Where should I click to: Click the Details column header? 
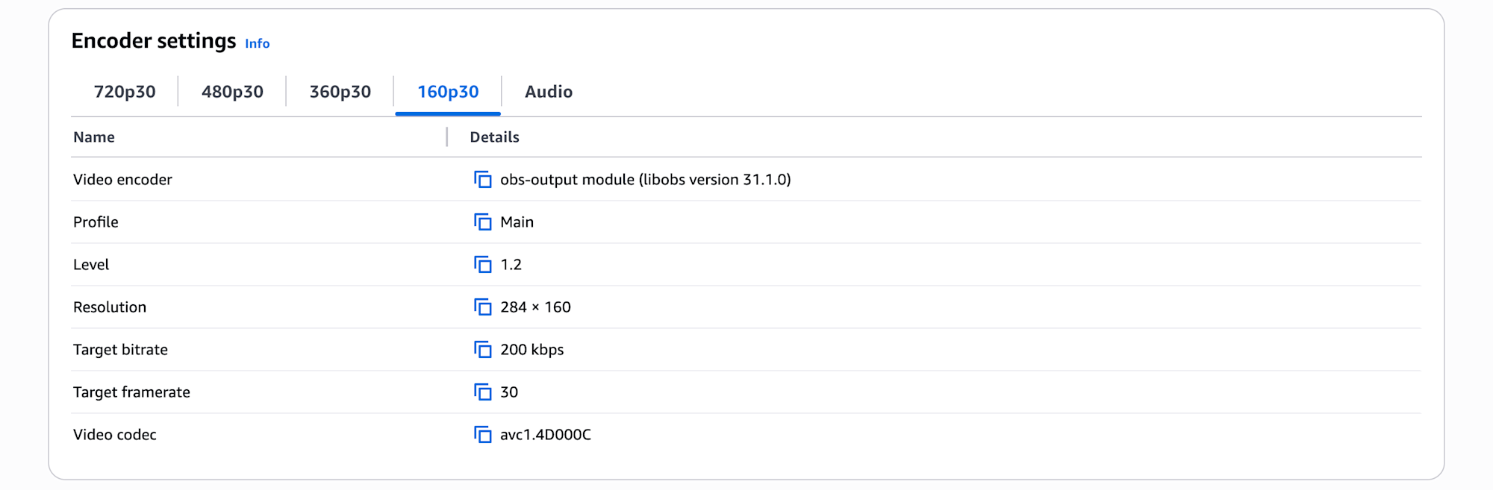[x=494, y=137]
